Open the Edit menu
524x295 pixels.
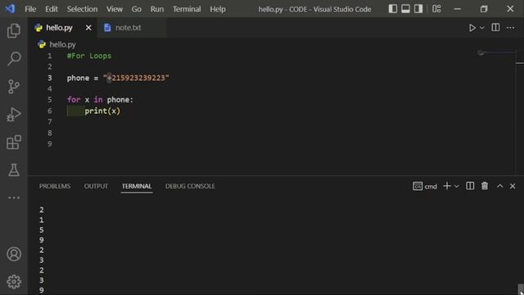[x=51, y=9]
